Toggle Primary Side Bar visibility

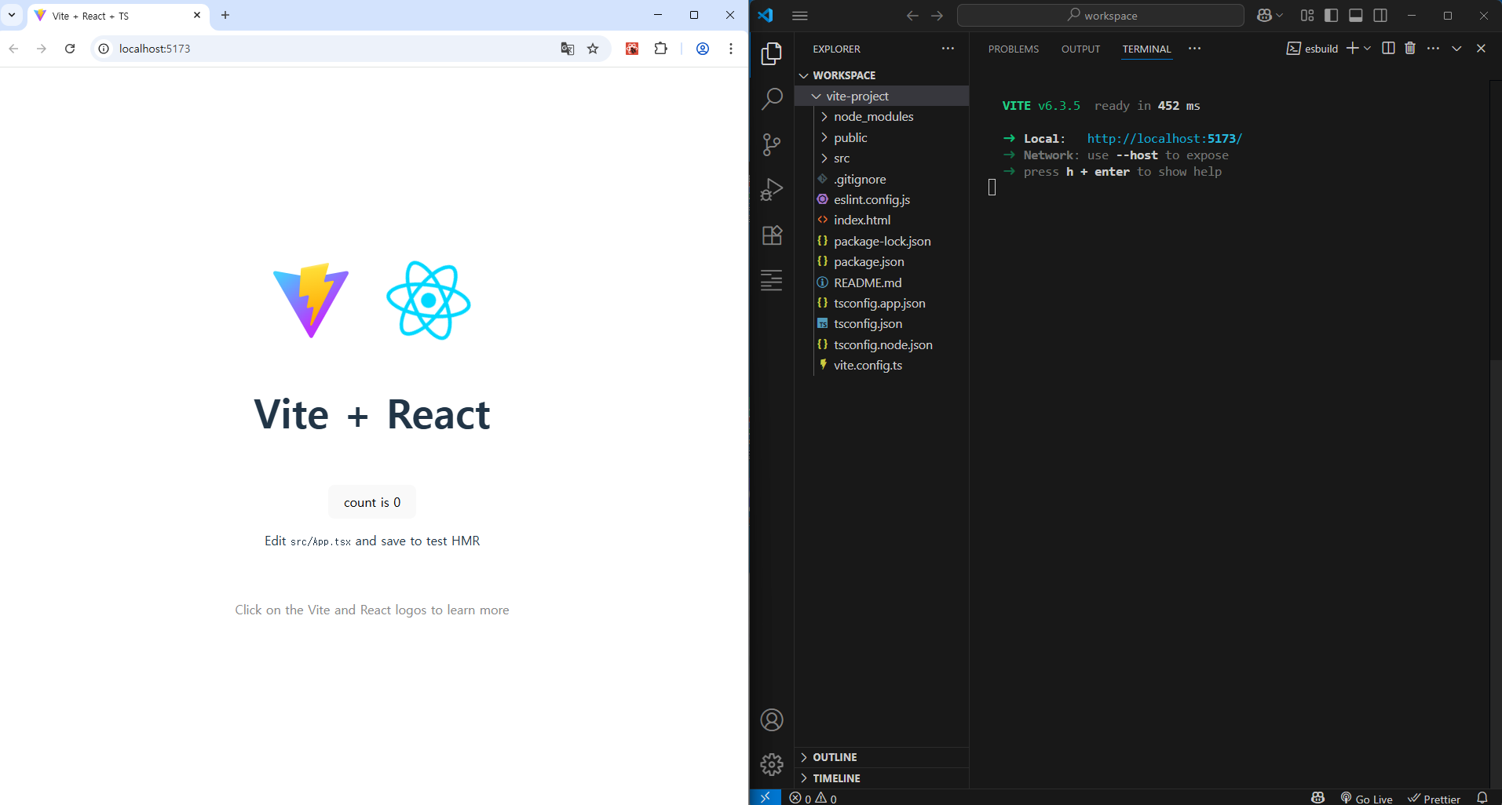pos(1331,16)
